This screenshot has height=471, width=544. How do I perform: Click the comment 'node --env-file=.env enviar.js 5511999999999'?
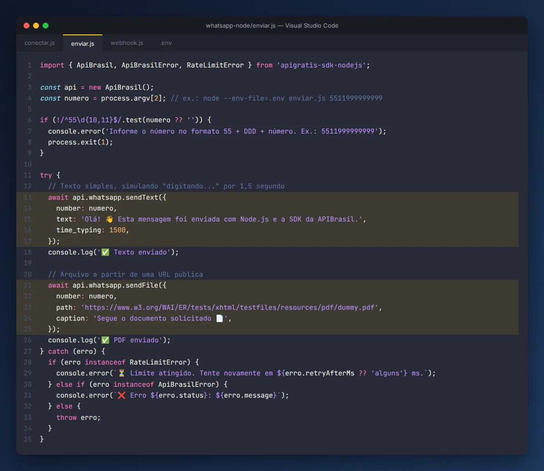point(293,98)
